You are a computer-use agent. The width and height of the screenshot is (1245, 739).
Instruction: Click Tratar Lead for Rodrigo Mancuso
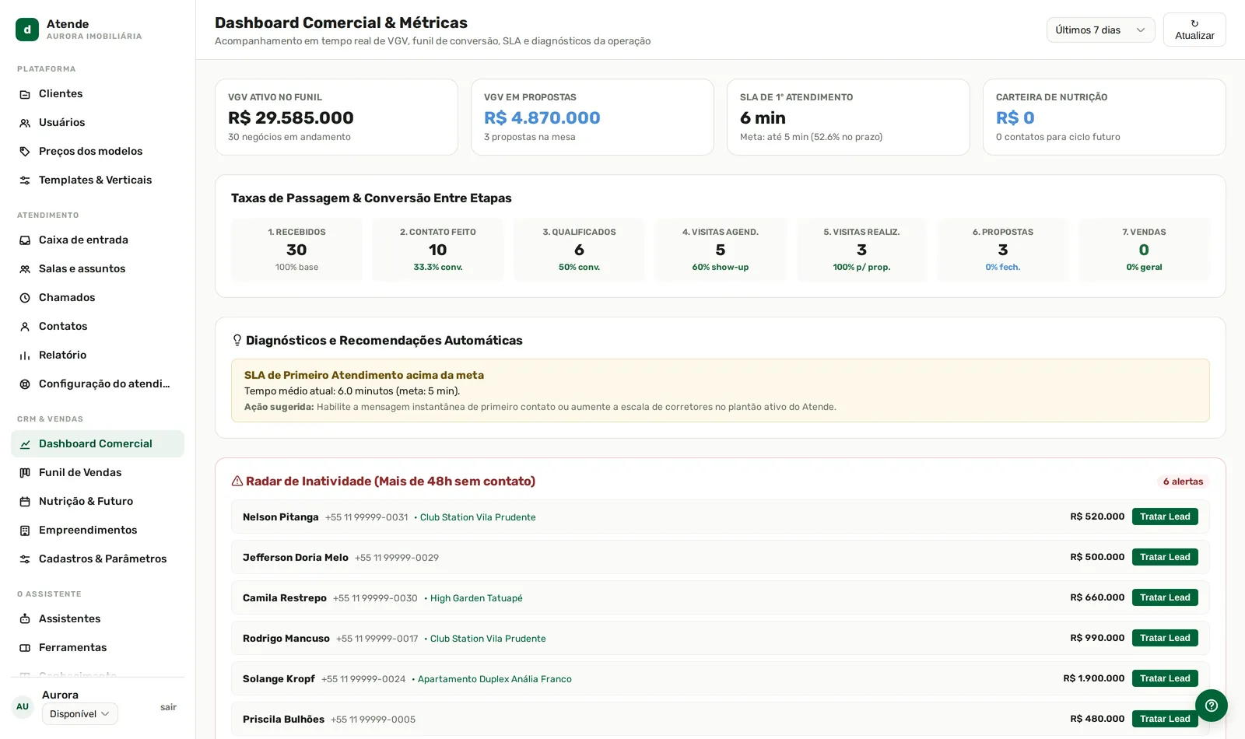[x=1165, y=638]
